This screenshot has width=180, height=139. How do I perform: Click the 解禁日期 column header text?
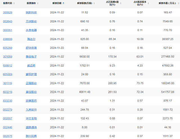pyautogui.click(x=57, y=3)
